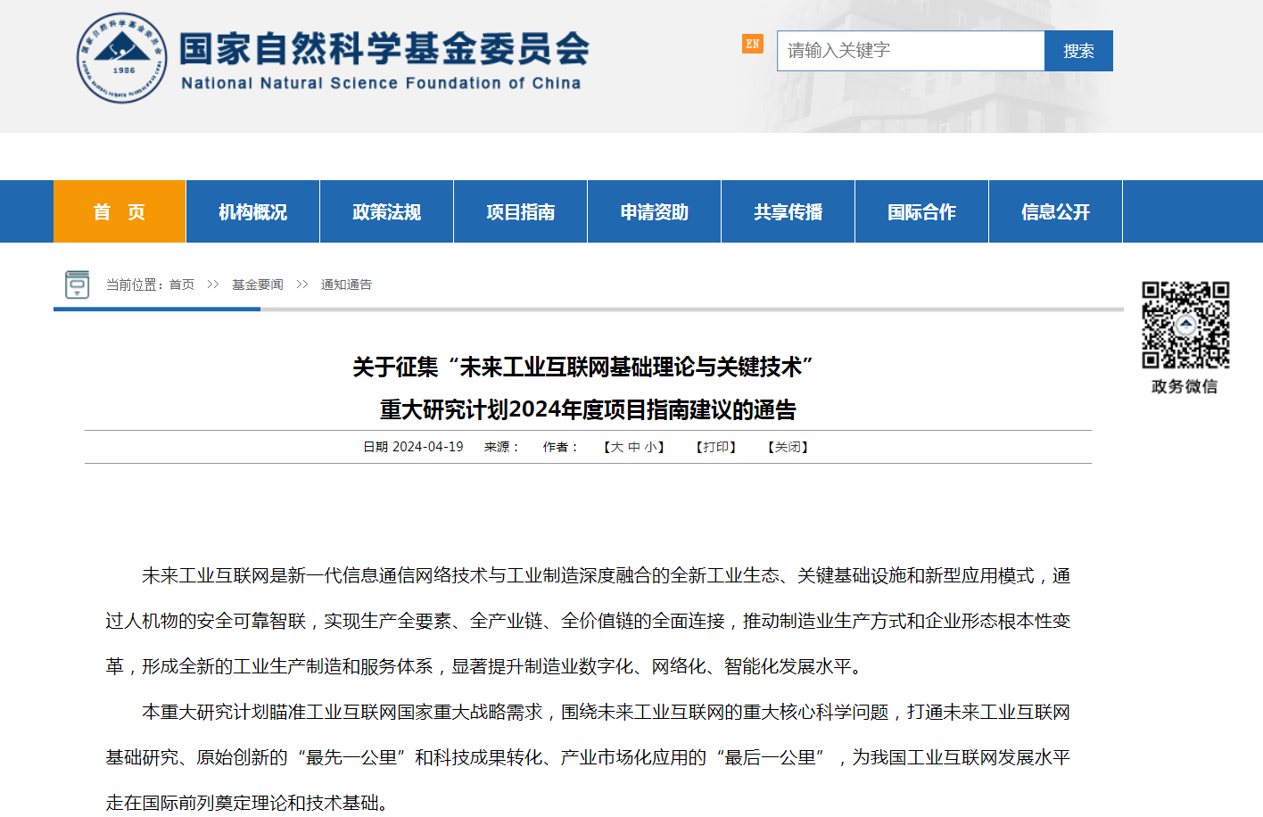
Task: Set the article font size to 小
Action: 650,447
